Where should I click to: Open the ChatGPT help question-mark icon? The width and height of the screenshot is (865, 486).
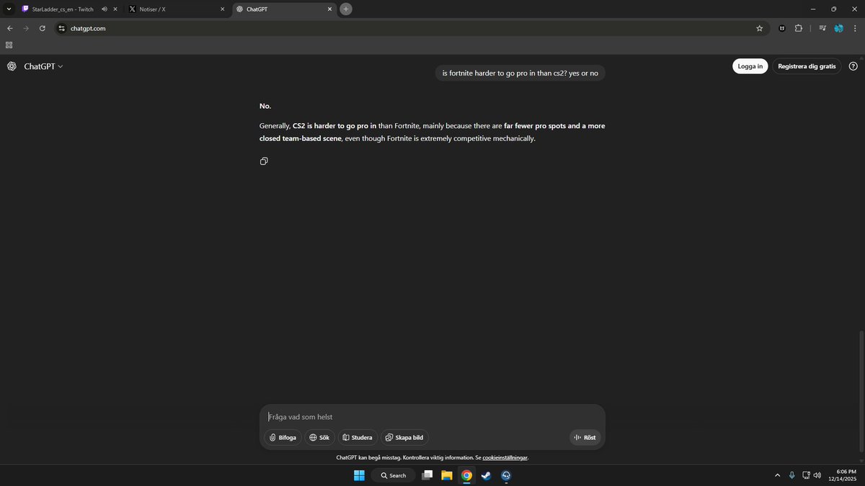(x=853, y=66)
